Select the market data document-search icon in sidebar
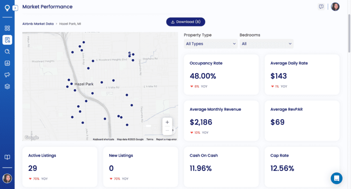 click(7, 40)
